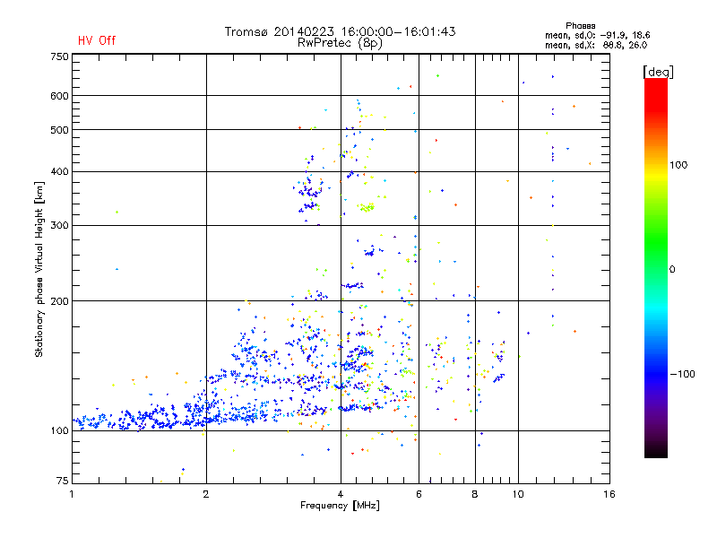Click the Tromsø 20140223 date title
Viewport: 717px width, 538px height.
[x=340, y=31]
